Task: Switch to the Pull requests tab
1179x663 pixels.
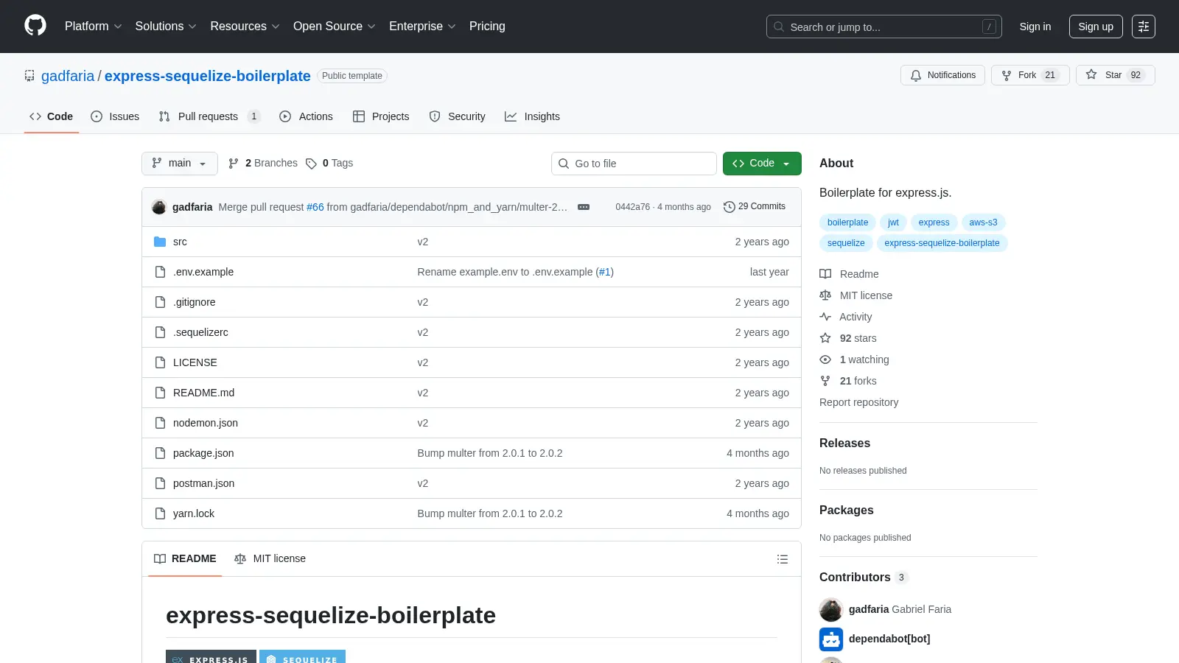Action: tap(209, 116)
